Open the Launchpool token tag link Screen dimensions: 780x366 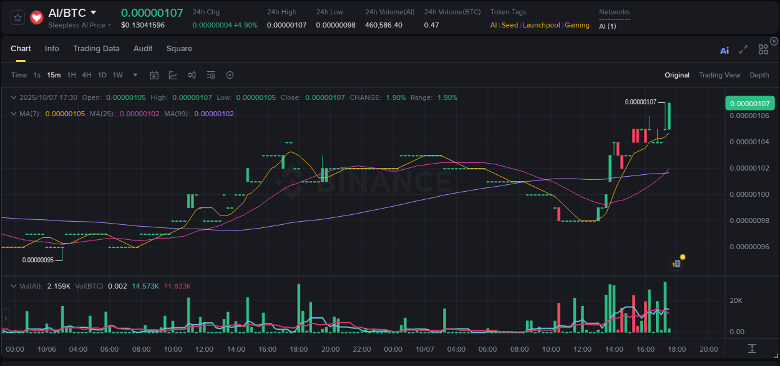(x=541, y=25)
